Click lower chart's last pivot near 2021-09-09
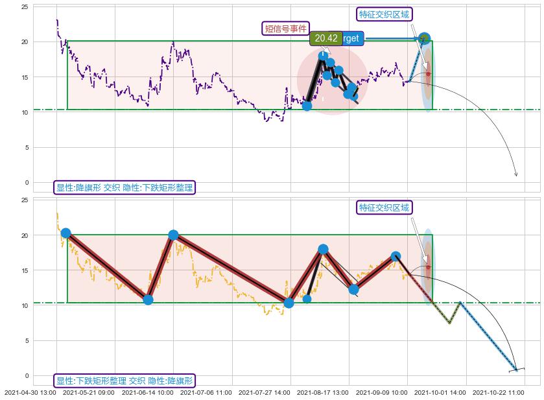 pyautogui.click(x=396, y=257)
